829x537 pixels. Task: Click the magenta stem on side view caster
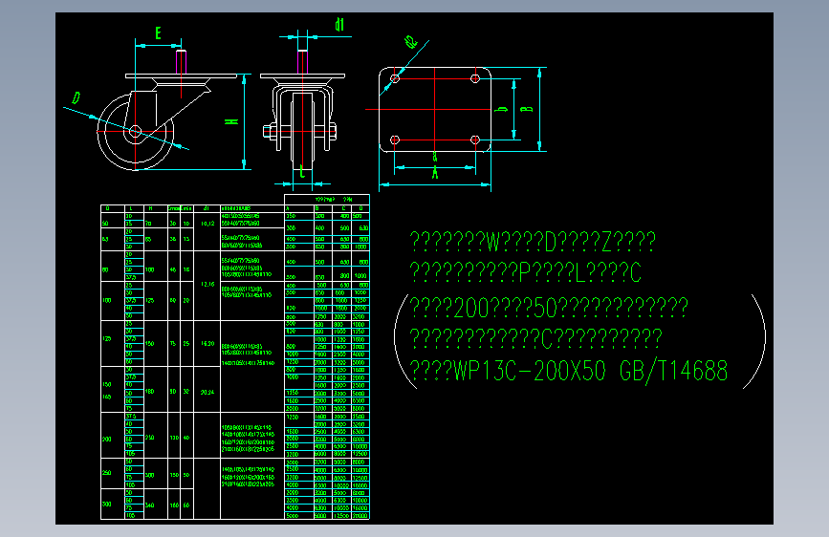(181, 62)
